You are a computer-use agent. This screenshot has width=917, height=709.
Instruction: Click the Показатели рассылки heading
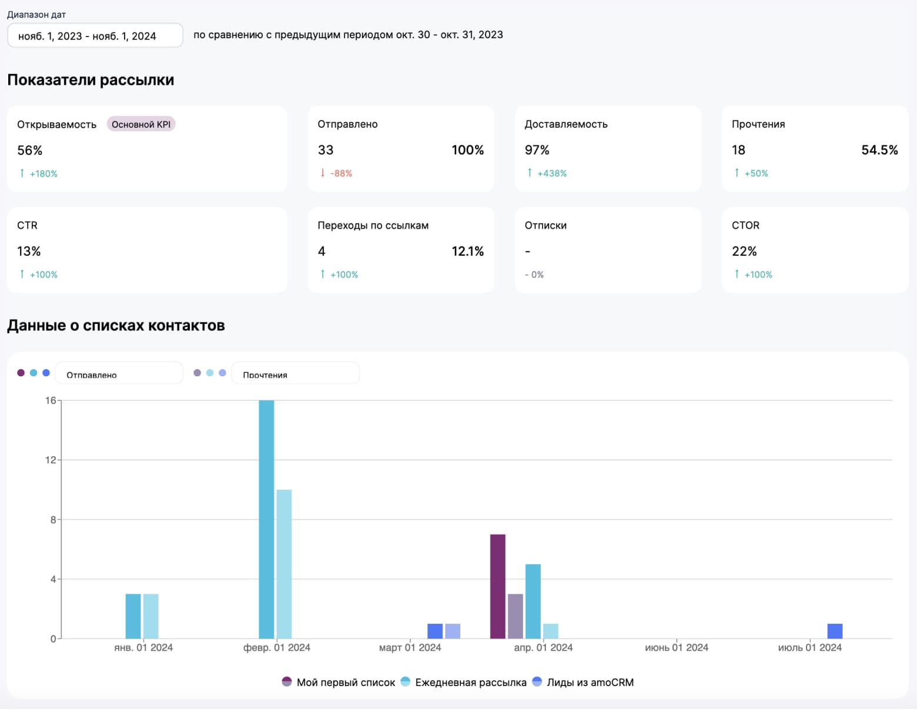(x=91, y=80)
